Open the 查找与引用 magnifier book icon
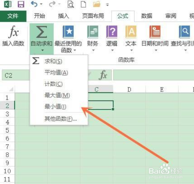Viewport: 194px width, 184px height. point(184,32)
